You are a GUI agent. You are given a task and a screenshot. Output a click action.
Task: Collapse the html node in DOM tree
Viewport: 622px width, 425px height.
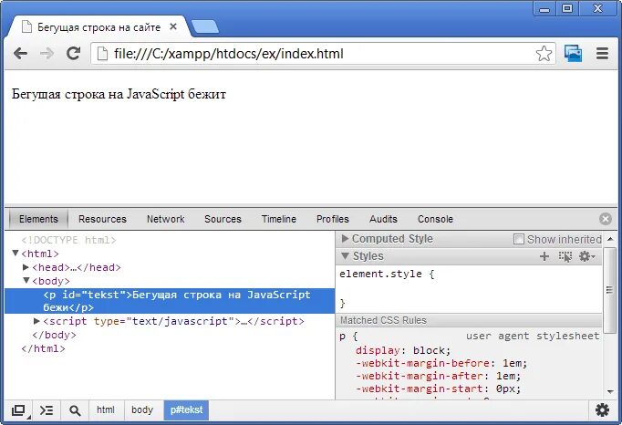(16, 253)
